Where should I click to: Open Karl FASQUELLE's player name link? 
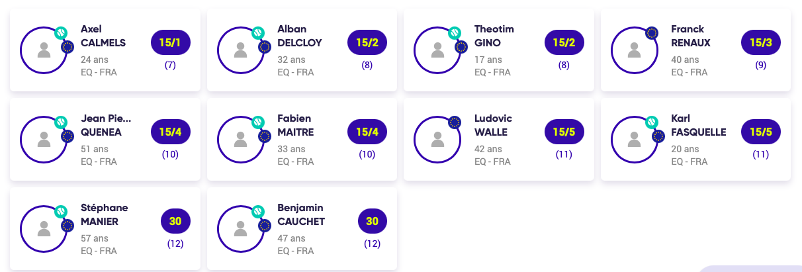698,126
